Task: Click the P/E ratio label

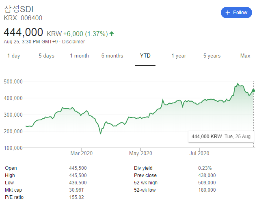Action: [x=14, y=197]
